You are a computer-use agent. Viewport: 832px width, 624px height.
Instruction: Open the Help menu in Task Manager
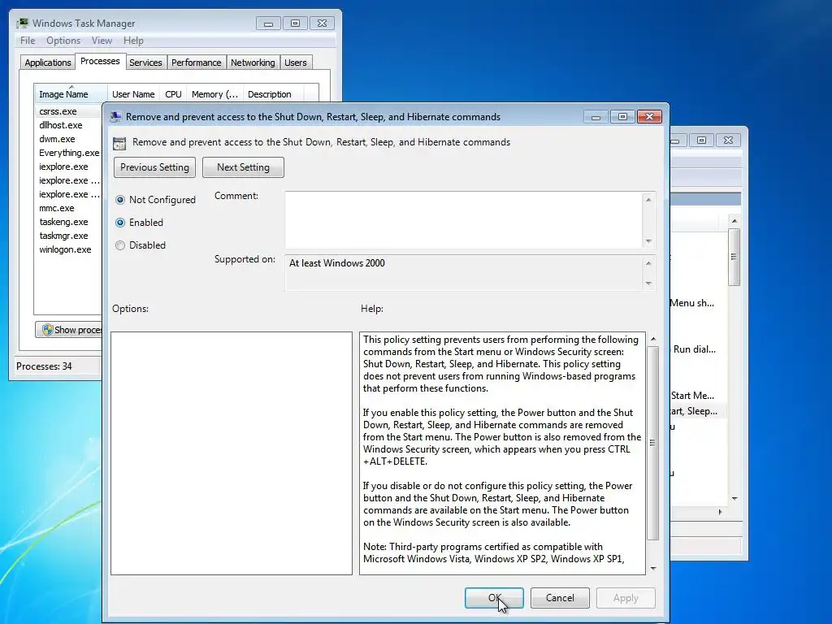(133, 41)
